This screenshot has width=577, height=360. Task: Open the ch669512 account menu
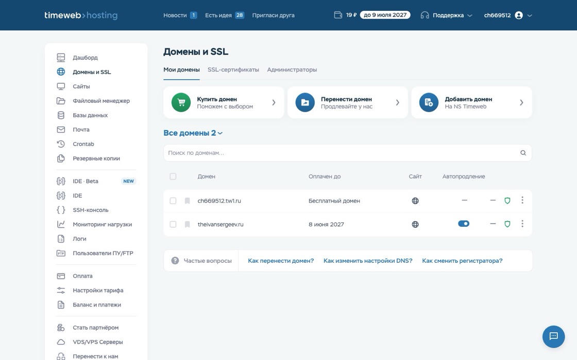click(508, 15)
